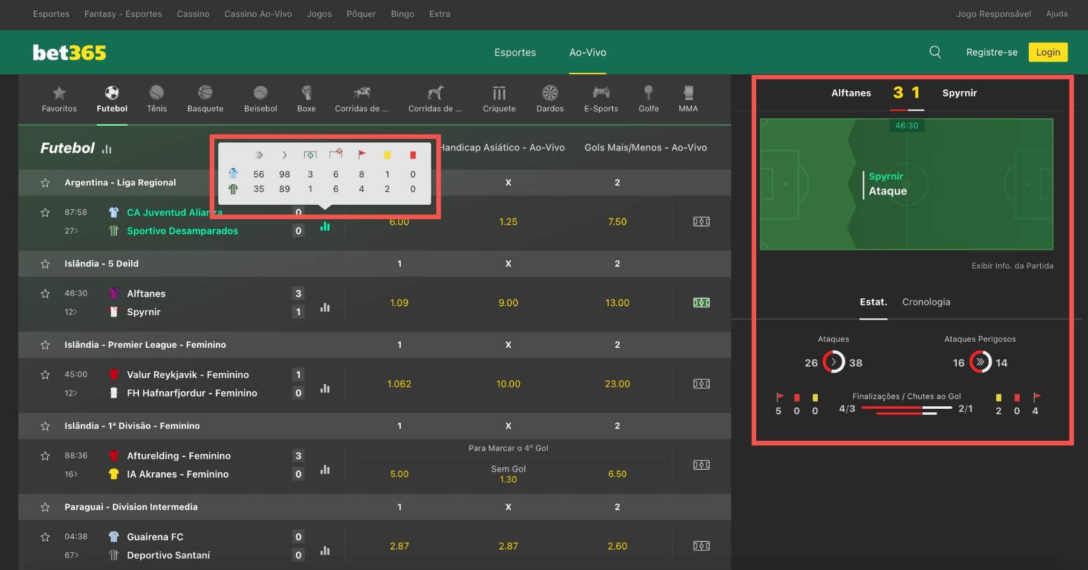This screenshot has height=570, width=1088.
Task: Open Cassino in the top menu
Action: [x=193, y=14]
